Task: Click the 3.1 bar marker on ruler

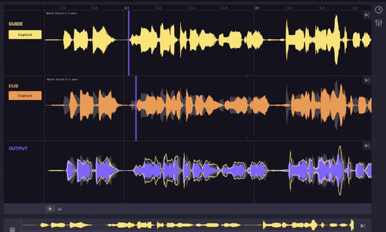Action: [257, 8]
